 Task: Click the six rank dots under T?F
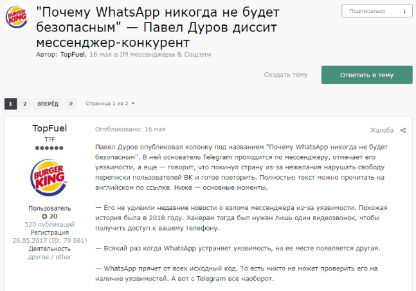50,148
